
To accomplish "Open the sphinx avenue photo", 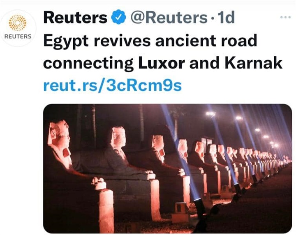I will click(x=167, y=168).
